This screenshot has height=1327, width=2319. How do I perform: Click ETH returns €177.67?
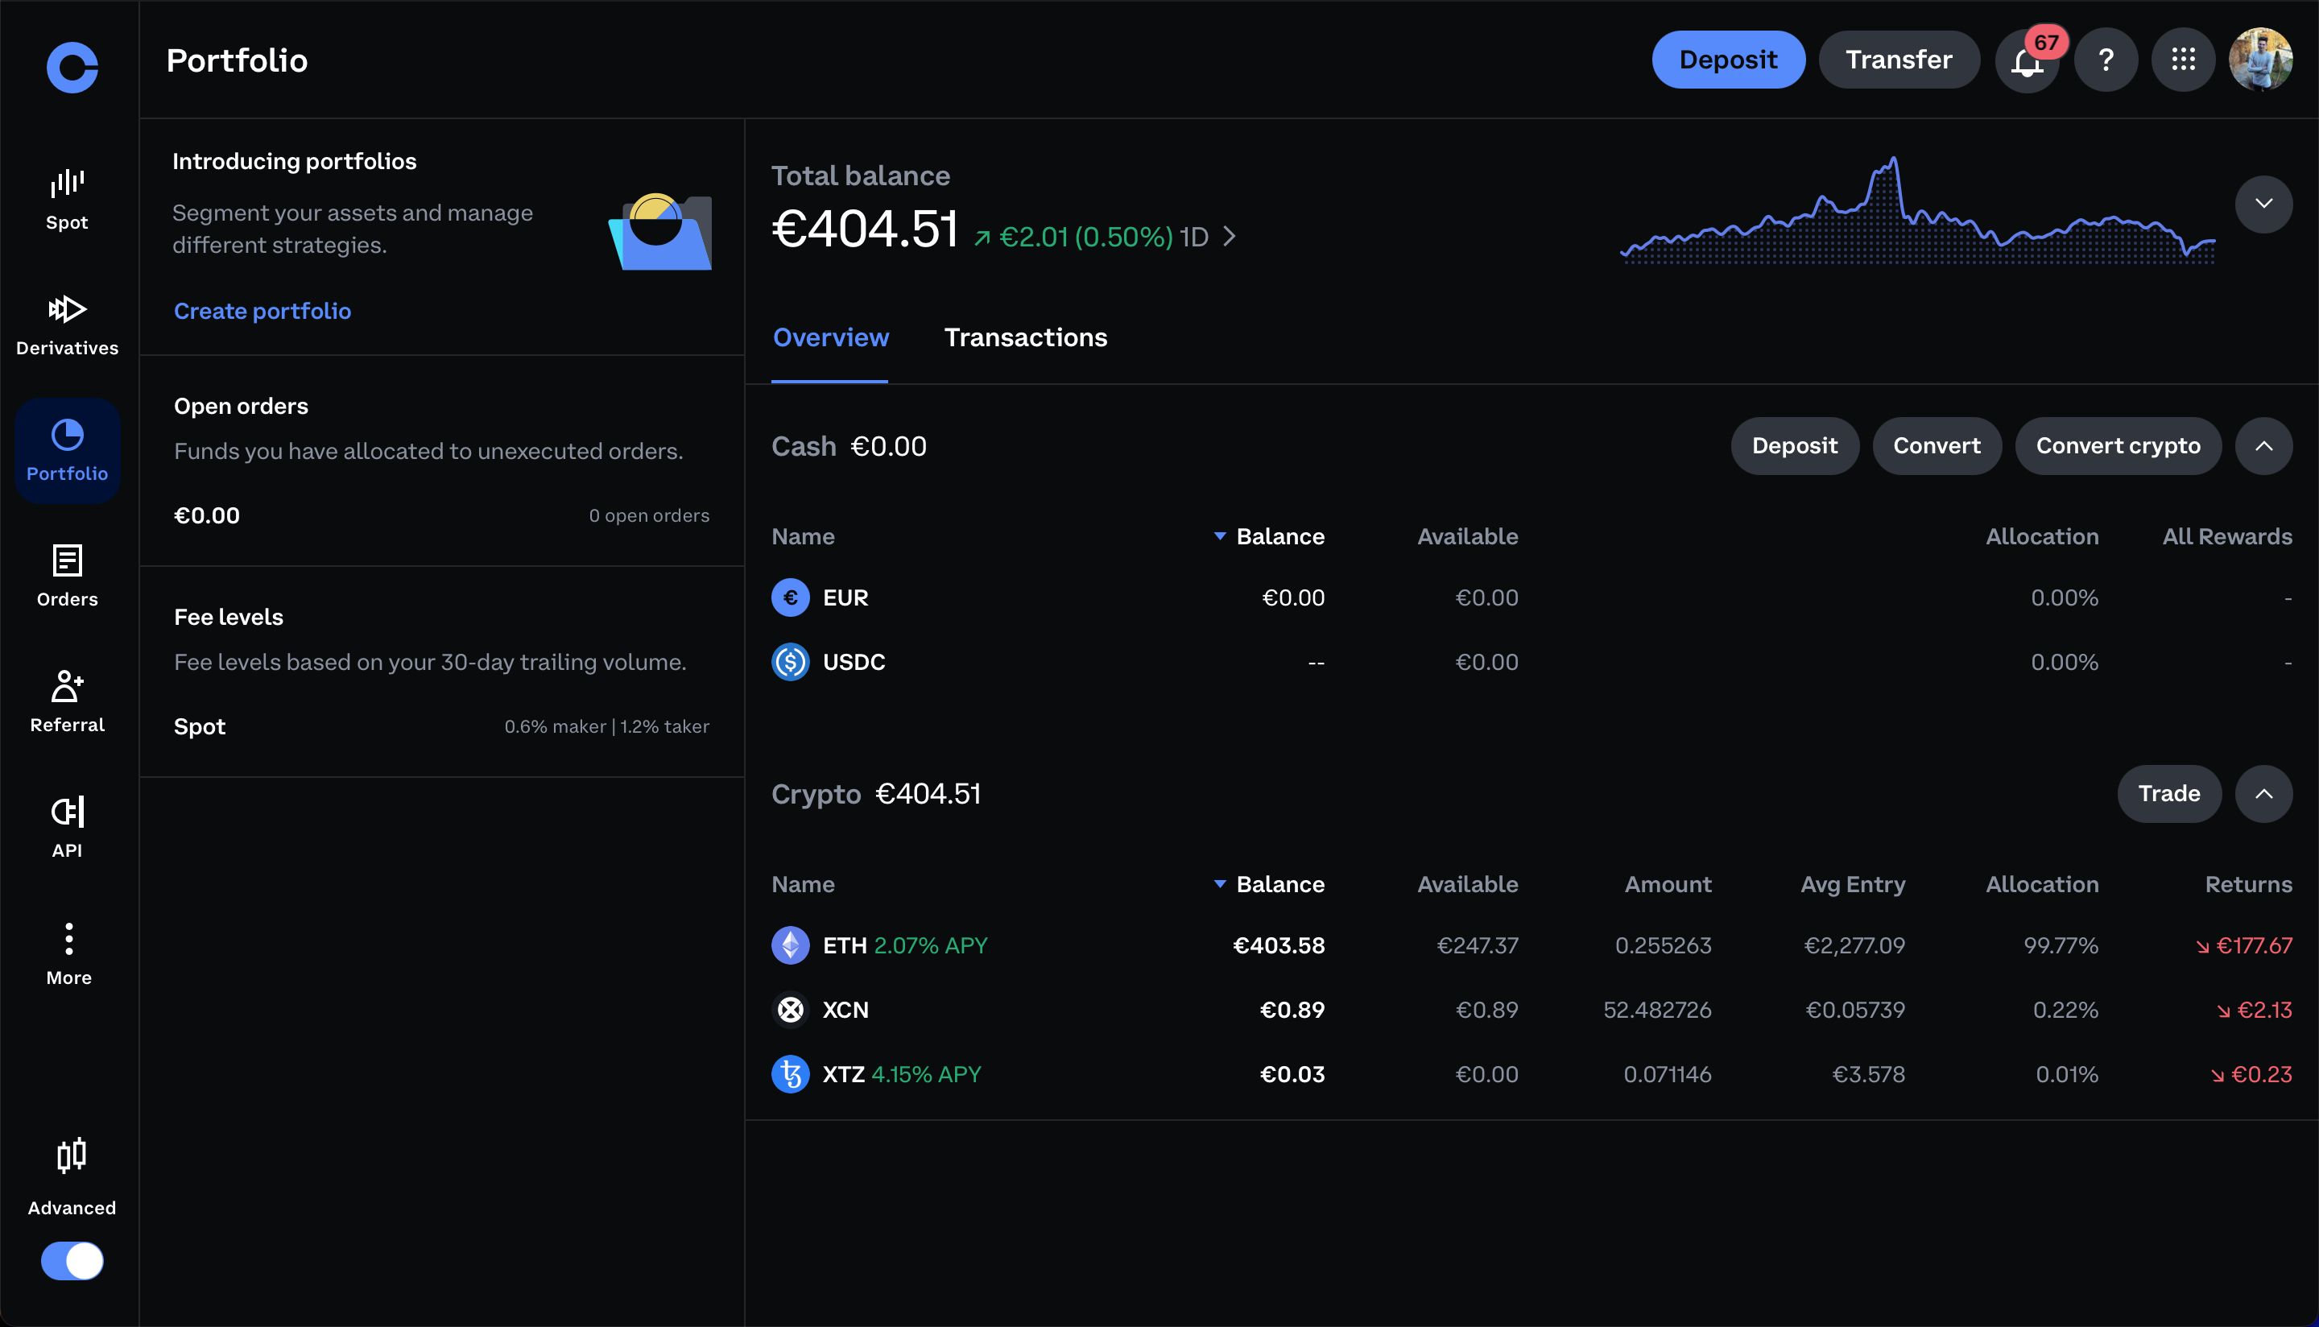click(2243, 946)
